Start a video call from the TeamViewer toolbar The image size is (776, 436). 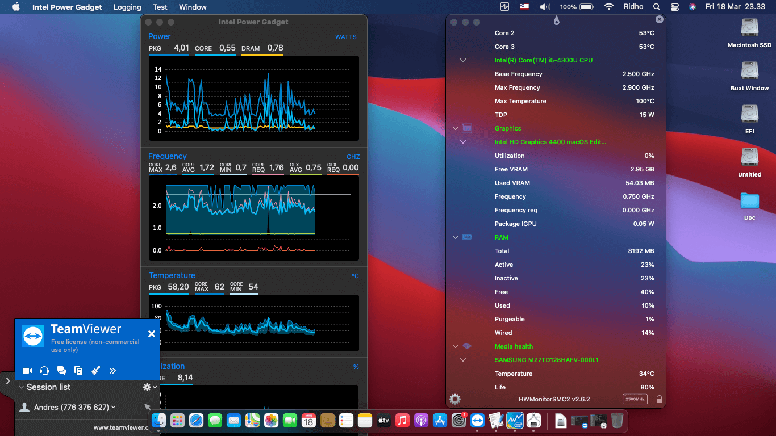(27, 370)
